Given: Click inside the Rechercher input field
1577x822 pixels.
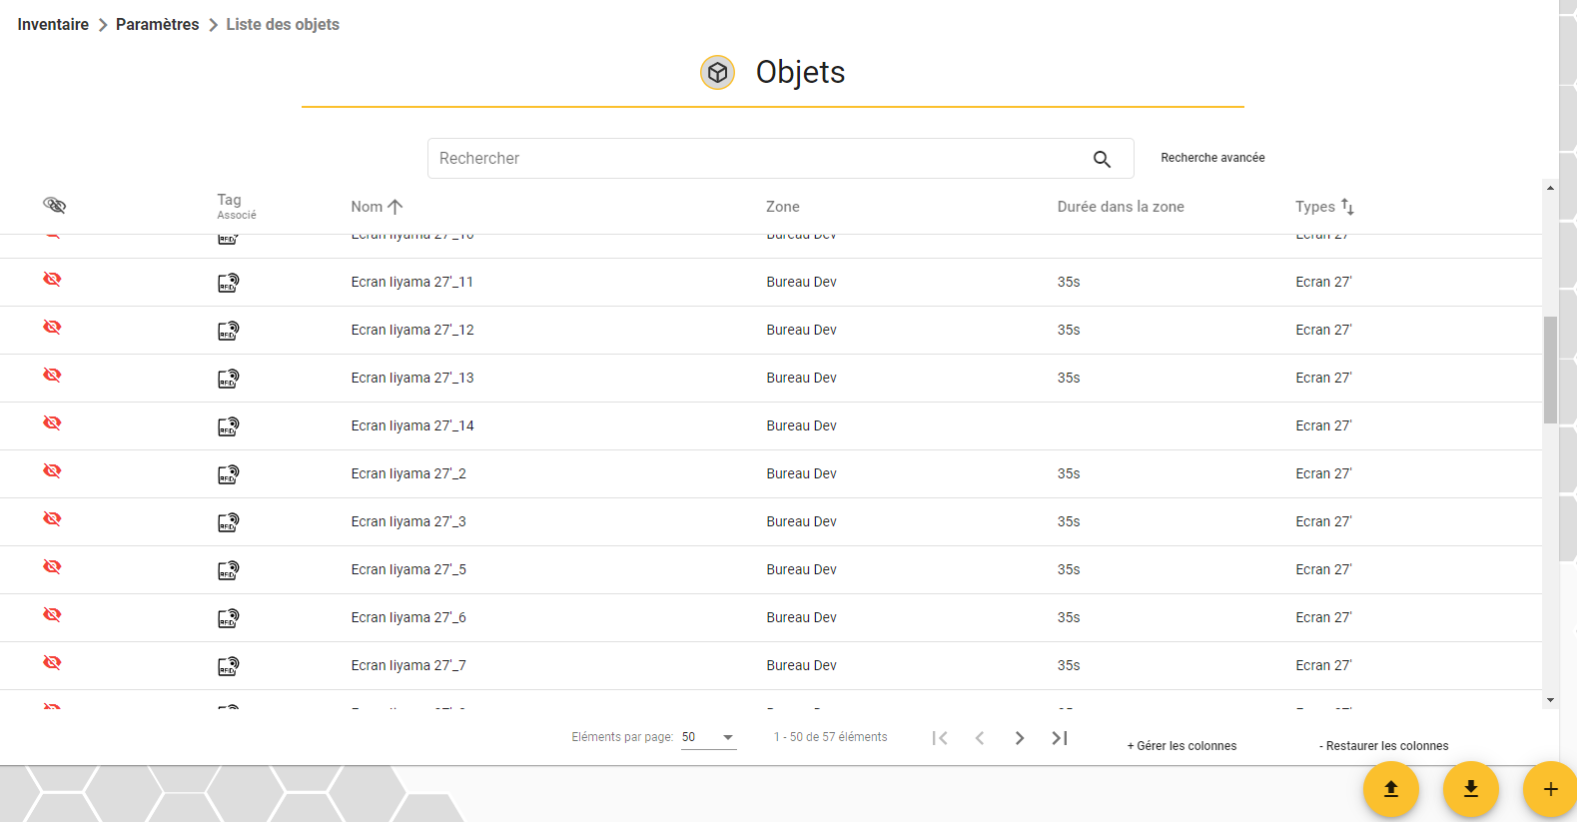Looking at the screenshot, I should pyautogui.click(x=759, y=159).
